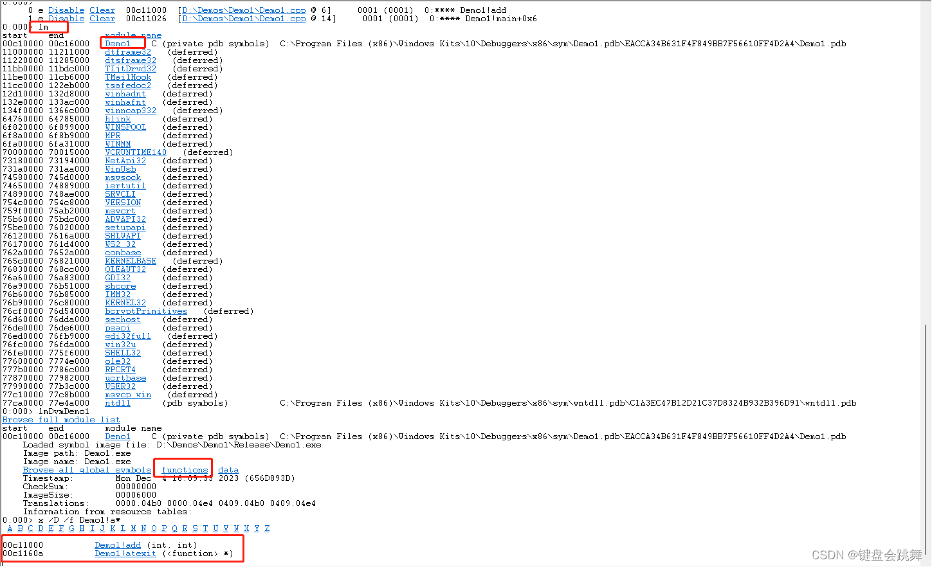Open setupapi module link
The height and width of the screenshot is (567, 932).
point(125,228)
